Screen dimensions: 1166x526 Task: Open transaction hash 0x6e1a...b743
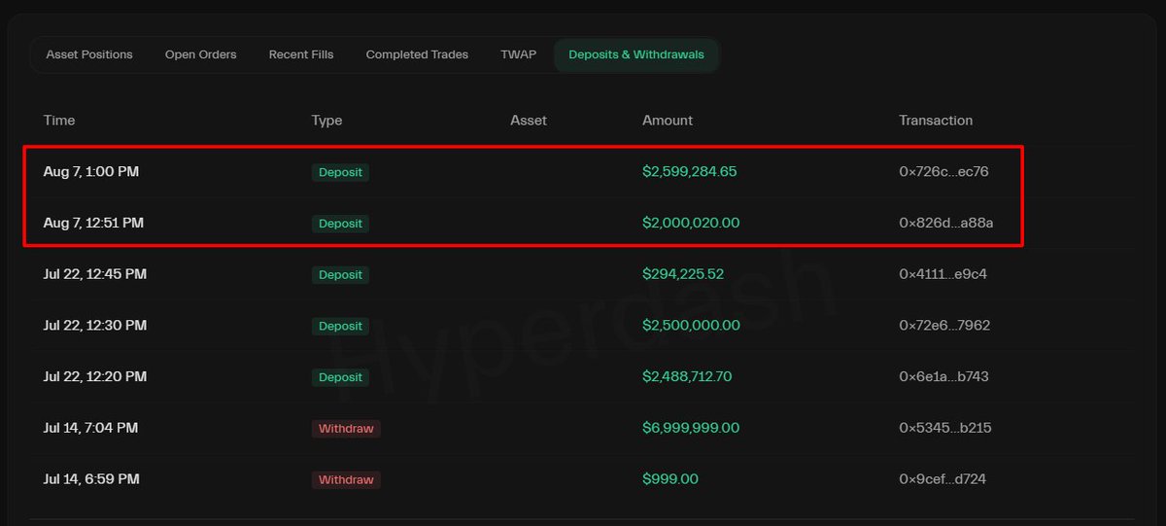(943, 377)
